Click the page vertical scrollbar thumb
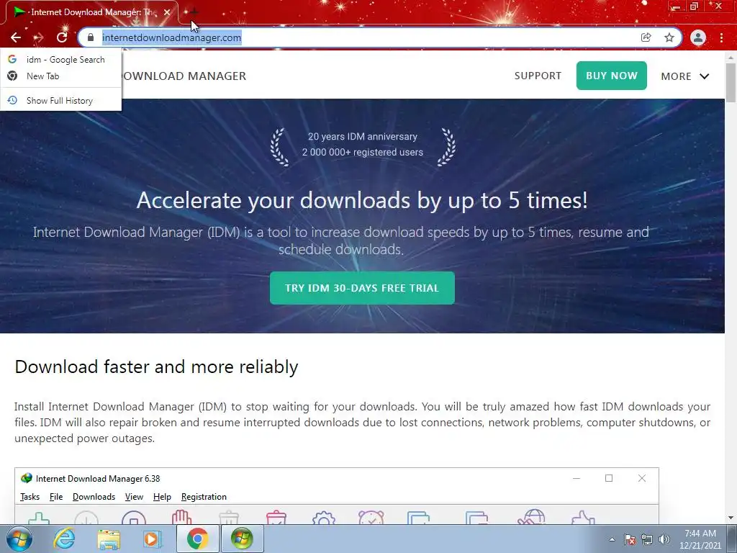This screenshot has height=553, width=737. [x=731, y=83]
